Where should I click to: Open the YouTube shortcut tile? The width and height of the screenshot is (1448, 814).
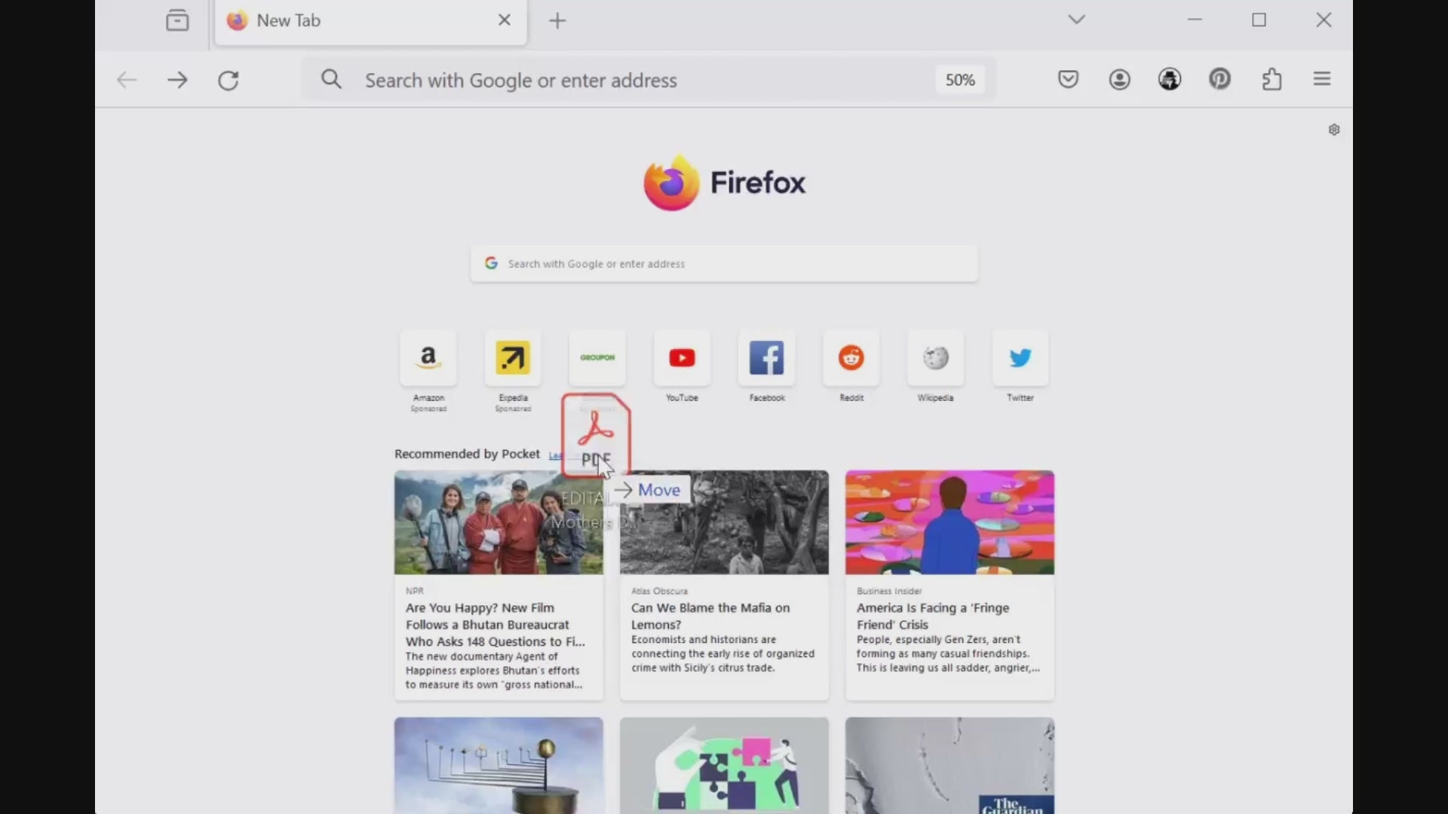click(682, 358)
